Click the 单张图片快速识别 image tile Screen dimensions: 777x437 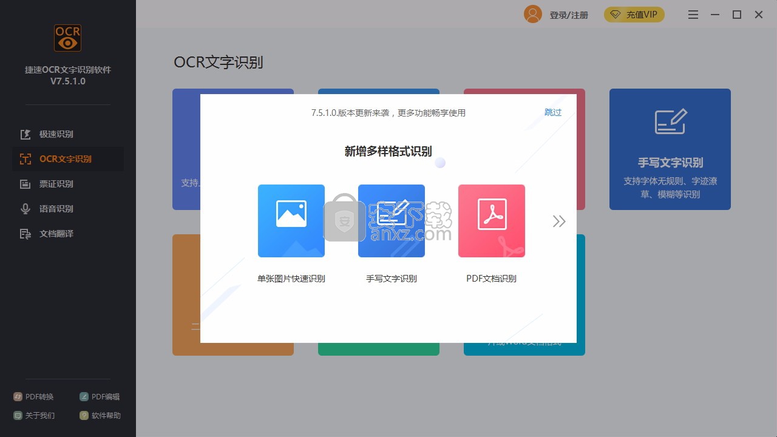(291, 221)
